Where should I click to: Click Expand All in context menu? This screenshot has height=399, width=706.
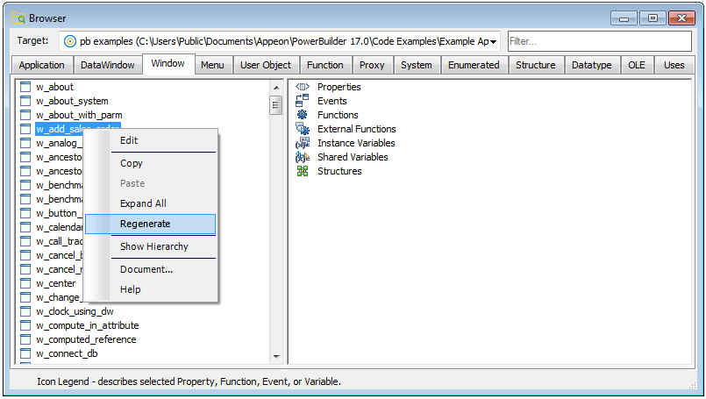pyautogui.click(x=143, y=203)
